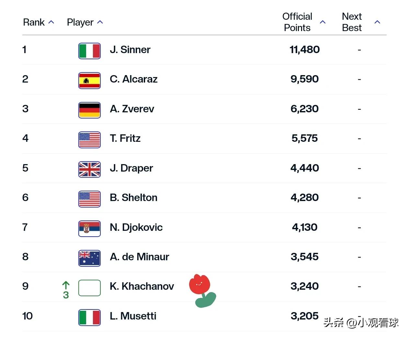Click the red tulip sticker

[x=202, y=290]
